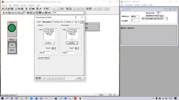Select the arrow pointer selection tool

point(4,12)
